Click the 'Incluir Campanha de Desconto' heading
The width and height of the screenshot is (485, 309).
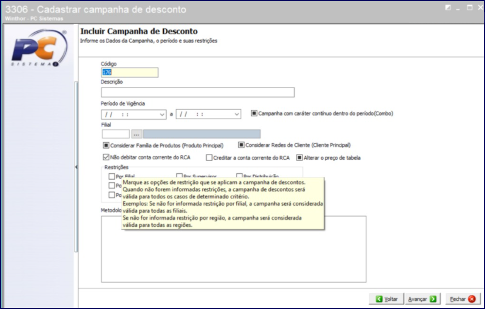[x=139, y=31]
